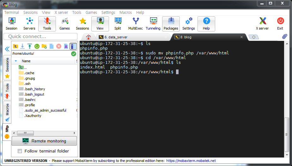This screenshot has width=292, height=166.
Task: Select the .ssh folder
Action: coord(25,84)
